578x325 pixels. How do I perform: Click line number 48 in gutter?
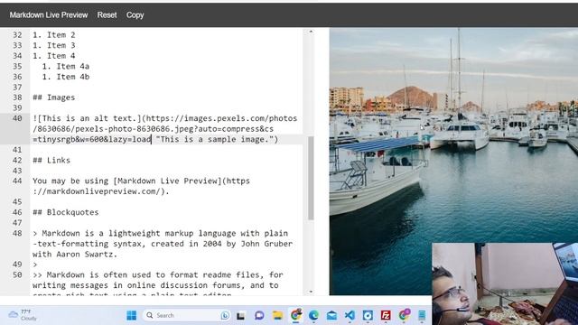coord(17,233)
